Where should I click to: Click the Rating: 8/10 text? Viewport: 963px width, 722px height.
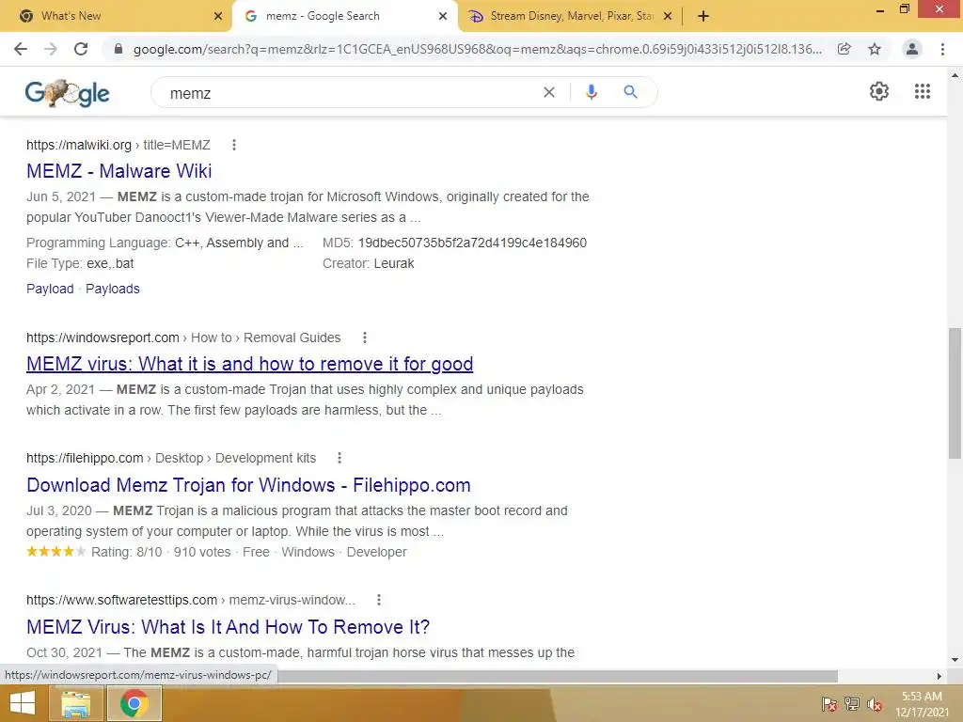coord(127,552)
